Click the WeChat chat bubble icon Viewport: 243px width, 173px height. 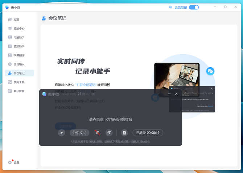point(210,71)
